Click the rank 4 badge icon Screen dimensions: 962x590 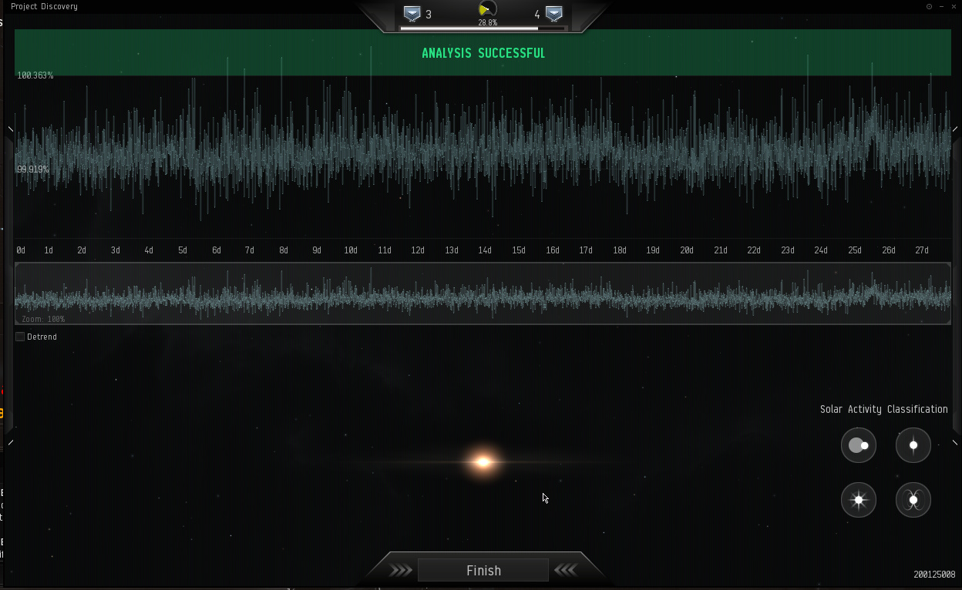click(x=553, y=14)
